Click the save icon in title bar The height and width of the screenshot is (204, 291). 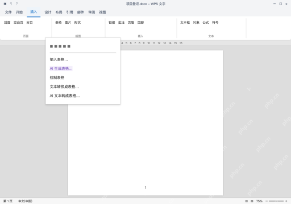[5, 4]
